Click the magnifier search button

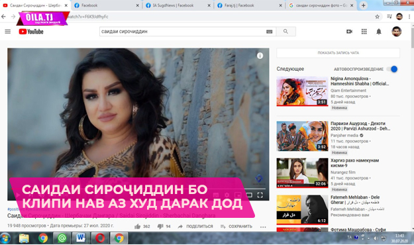pyautogui.click(x=285, y=31)
